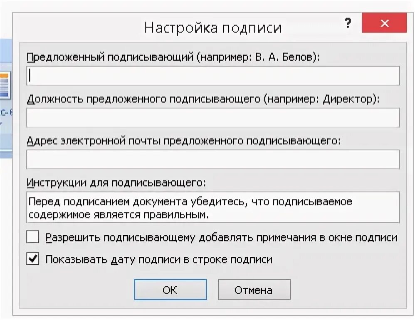Expand the dropdown arrow under the ribbon icon
Viewport: 415px width, 320px height.
click(x=2, y=123)
